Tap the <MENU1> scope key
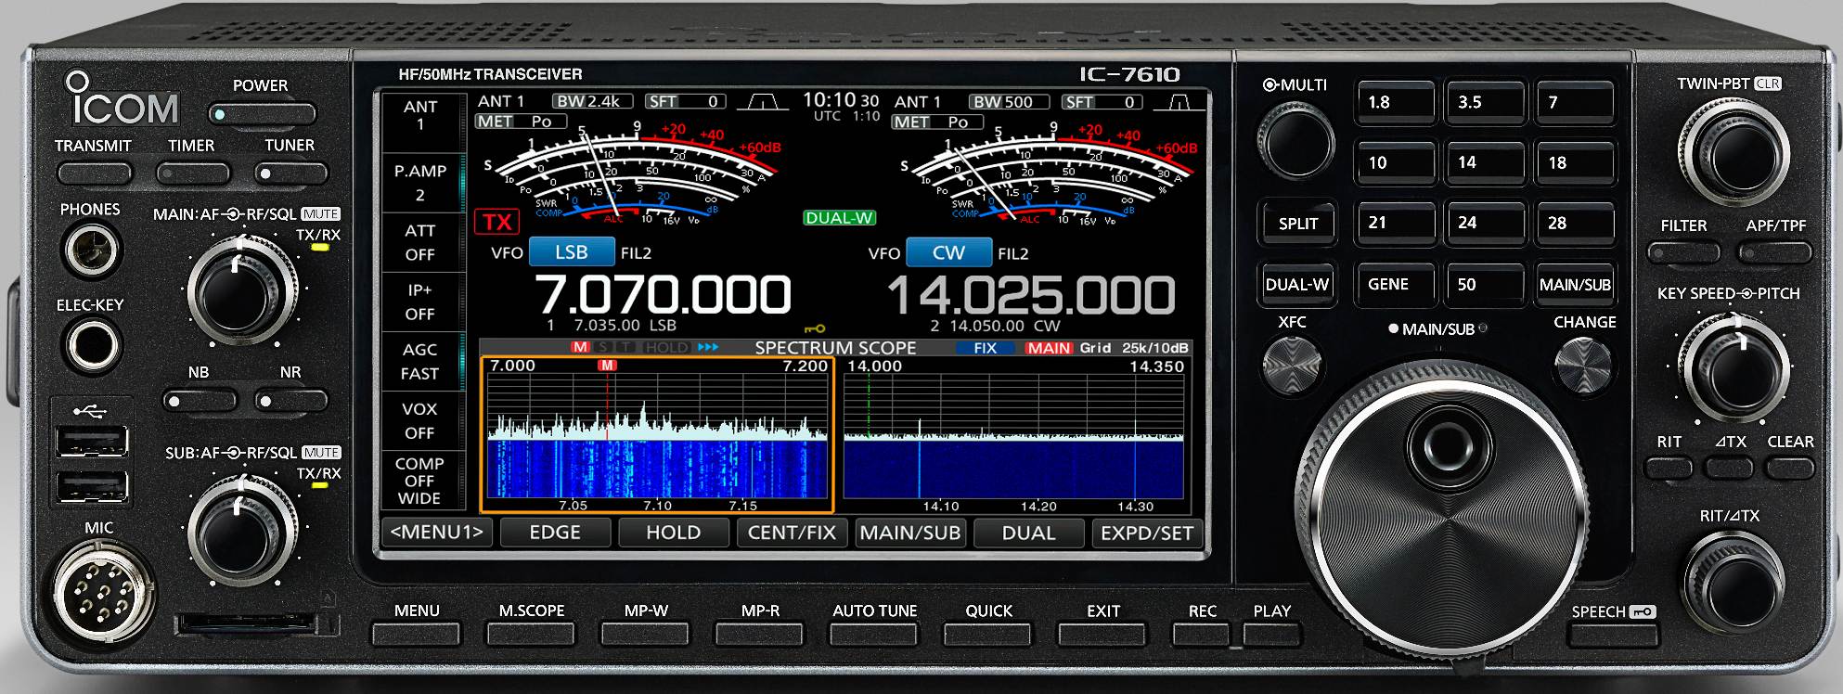 pos(438,533)
